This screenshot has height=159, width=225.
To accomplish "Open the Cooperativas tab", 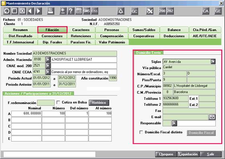I will click(144, 36).
